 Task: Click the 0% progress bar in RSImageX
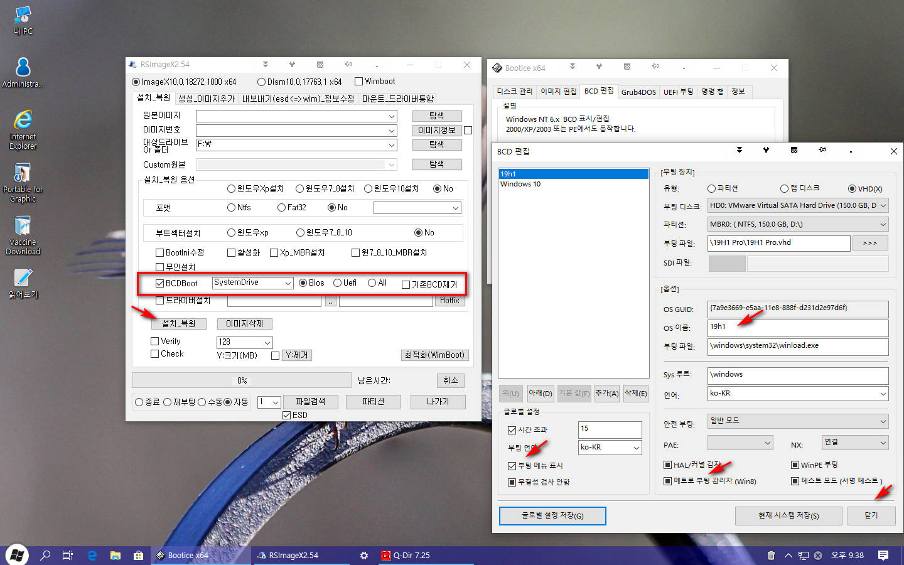pos(242,380)
